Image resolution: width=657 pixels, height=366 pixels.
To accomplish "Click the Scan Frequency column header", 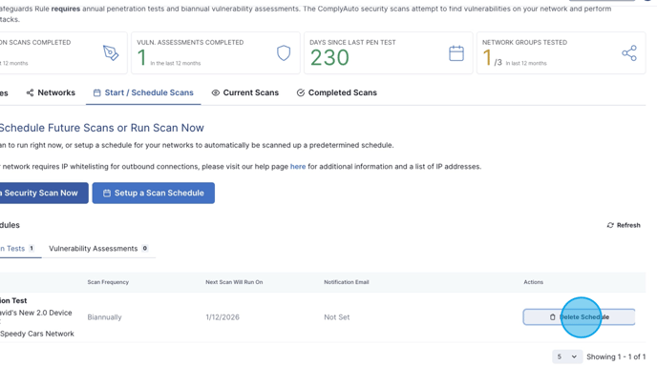I will click(x=108, y=282).
